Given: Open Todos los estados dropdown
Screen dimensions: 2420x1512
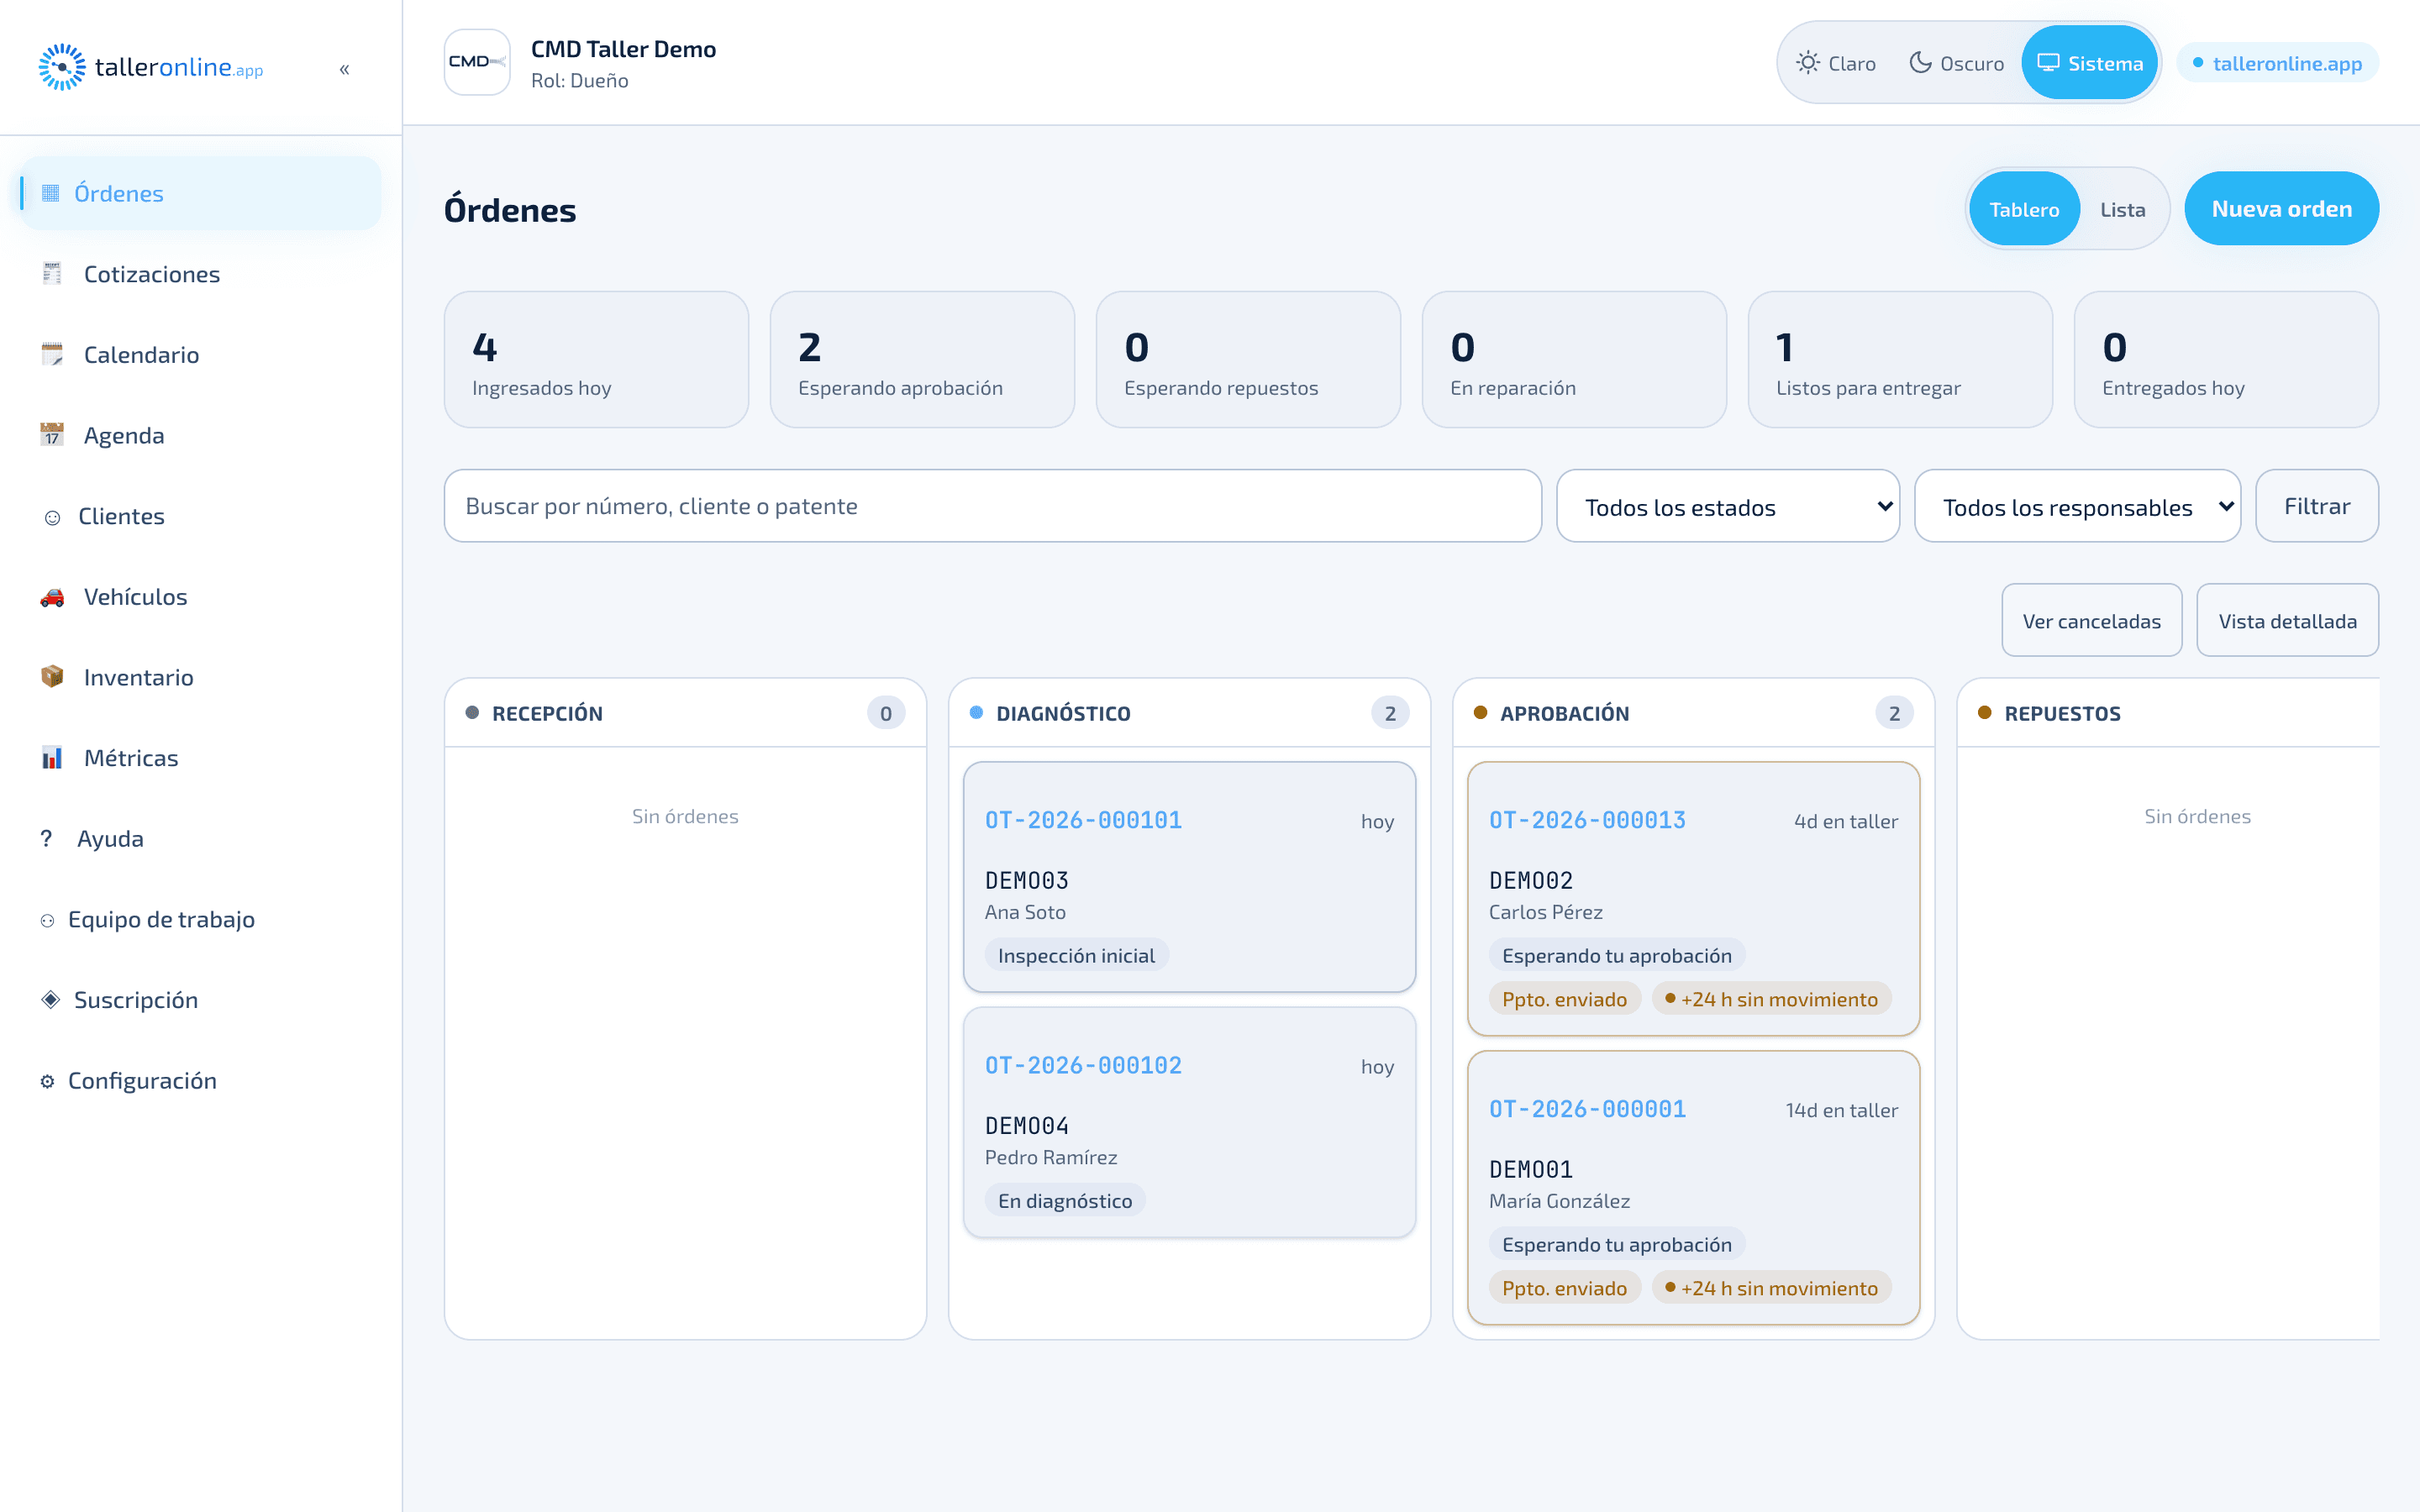Looking at the screenshot, I should [1727, 506].
